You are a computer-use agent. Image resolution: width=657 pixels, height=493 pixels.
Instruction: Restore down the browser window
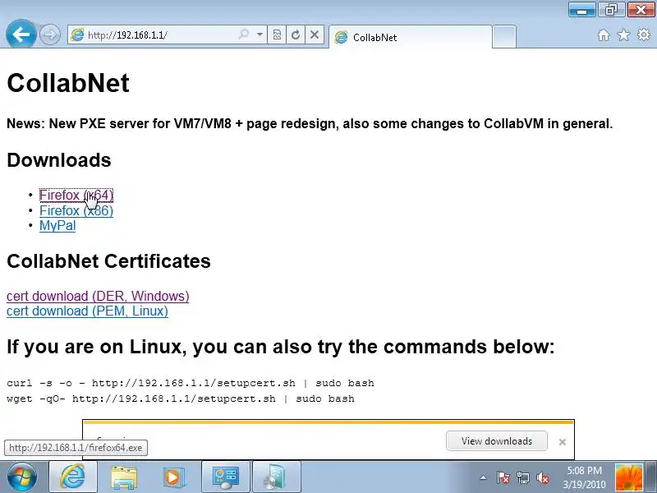click(x=611, y=10)
